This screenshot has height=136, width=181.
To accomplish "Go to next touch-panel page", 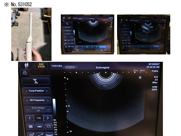I will click(x=48, y=118).
